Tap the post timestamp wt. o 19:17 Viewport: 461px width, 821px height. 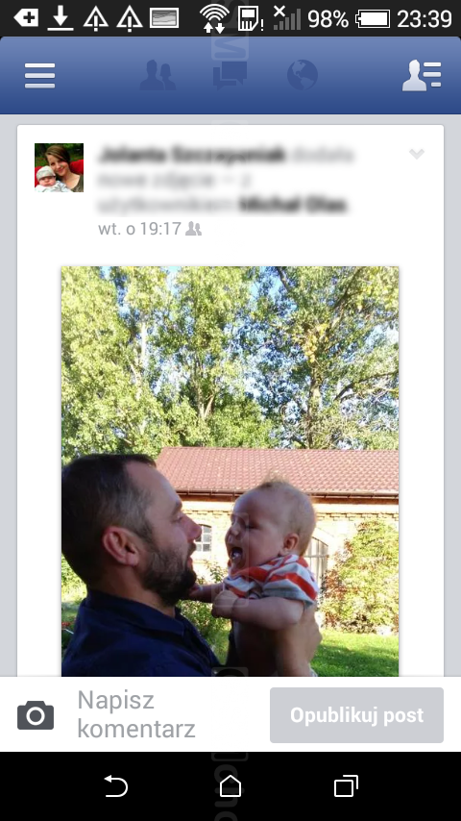pyautogui.click(x=139, y=229)
